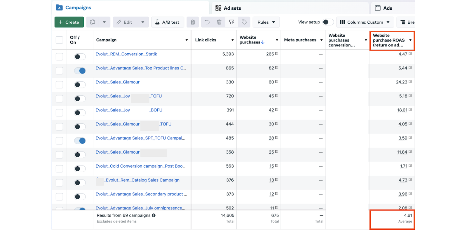The width and height of the screenshot is (467, 230).
Task: Click the 24.23 ROAS value
Action: click(401, 82)
